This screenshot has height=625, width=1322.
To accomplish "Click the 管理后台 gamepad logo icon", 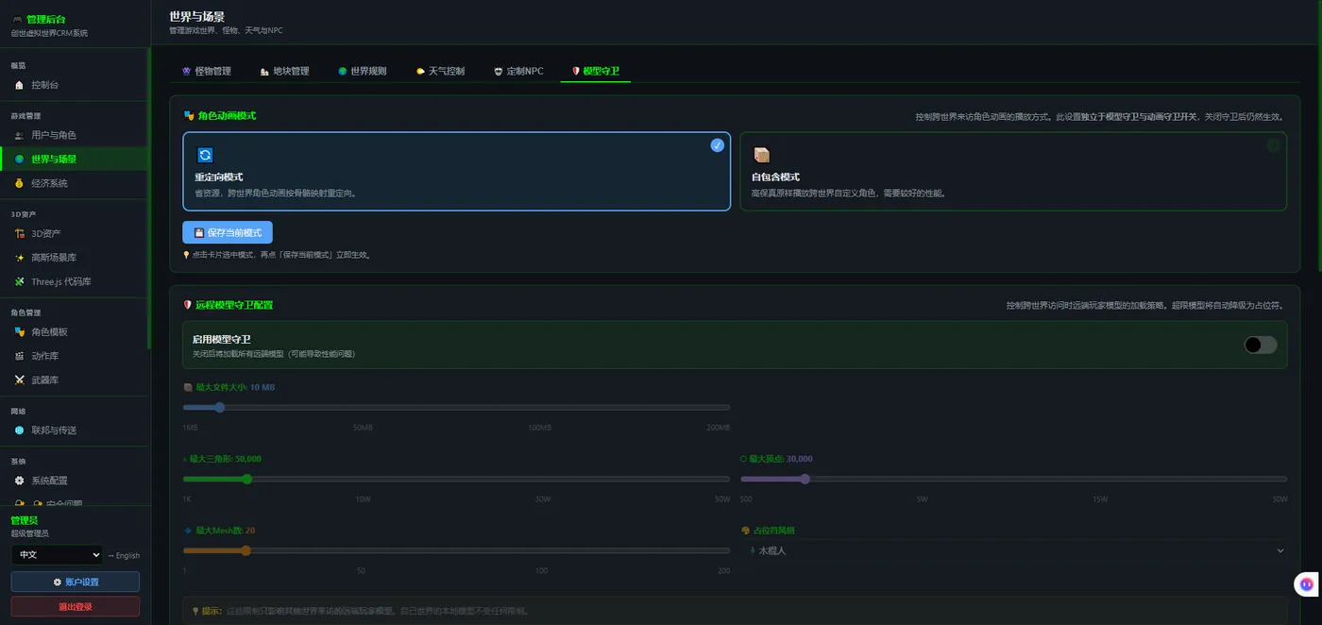I will (x=16, y=19).
